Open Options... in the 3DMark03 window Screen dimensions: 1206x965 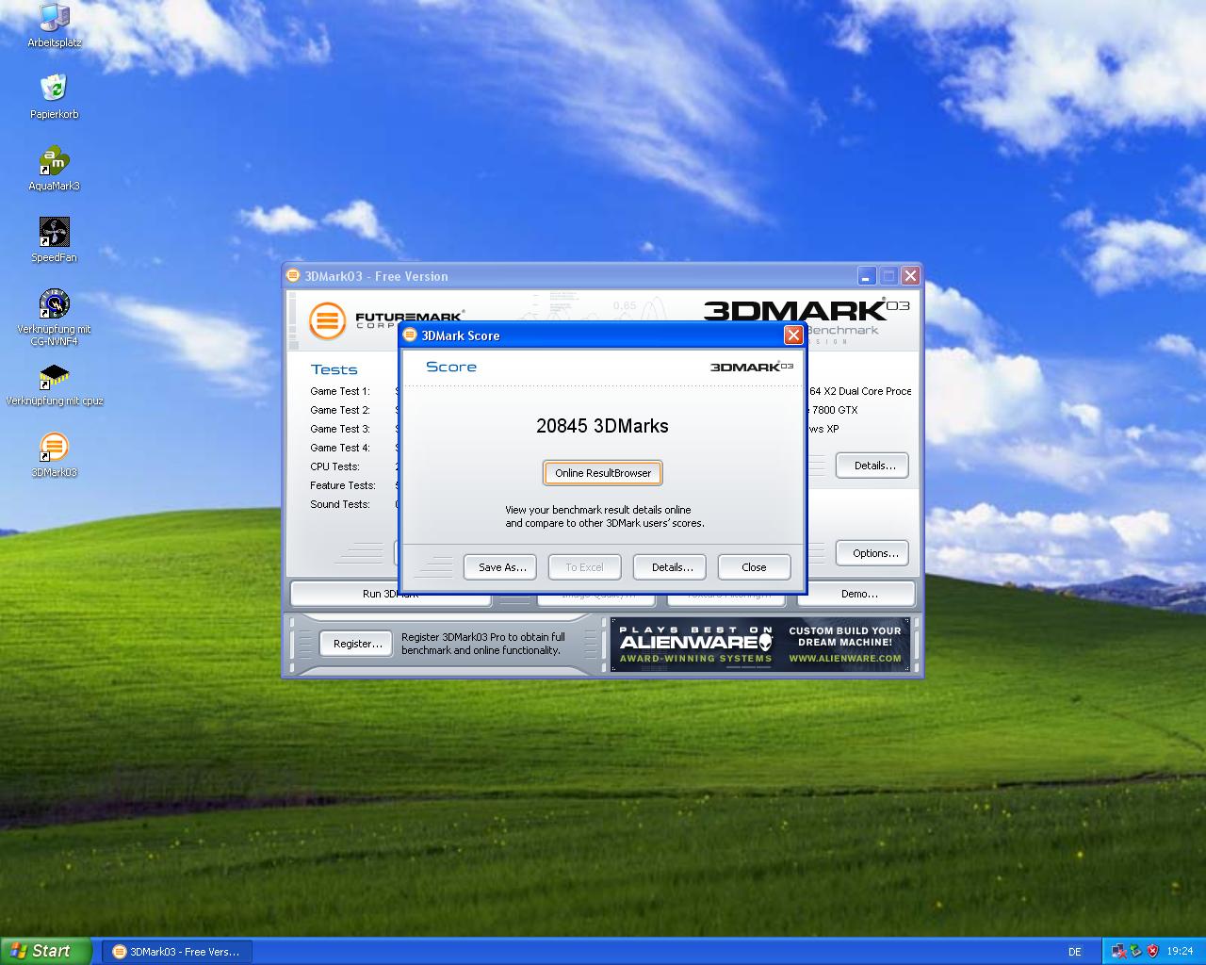(872, 553)
